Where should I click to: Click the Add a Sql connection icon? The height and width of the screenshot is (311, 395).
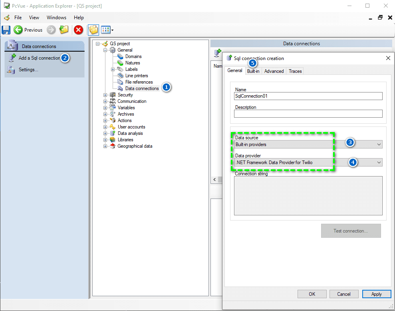(12, 58)
